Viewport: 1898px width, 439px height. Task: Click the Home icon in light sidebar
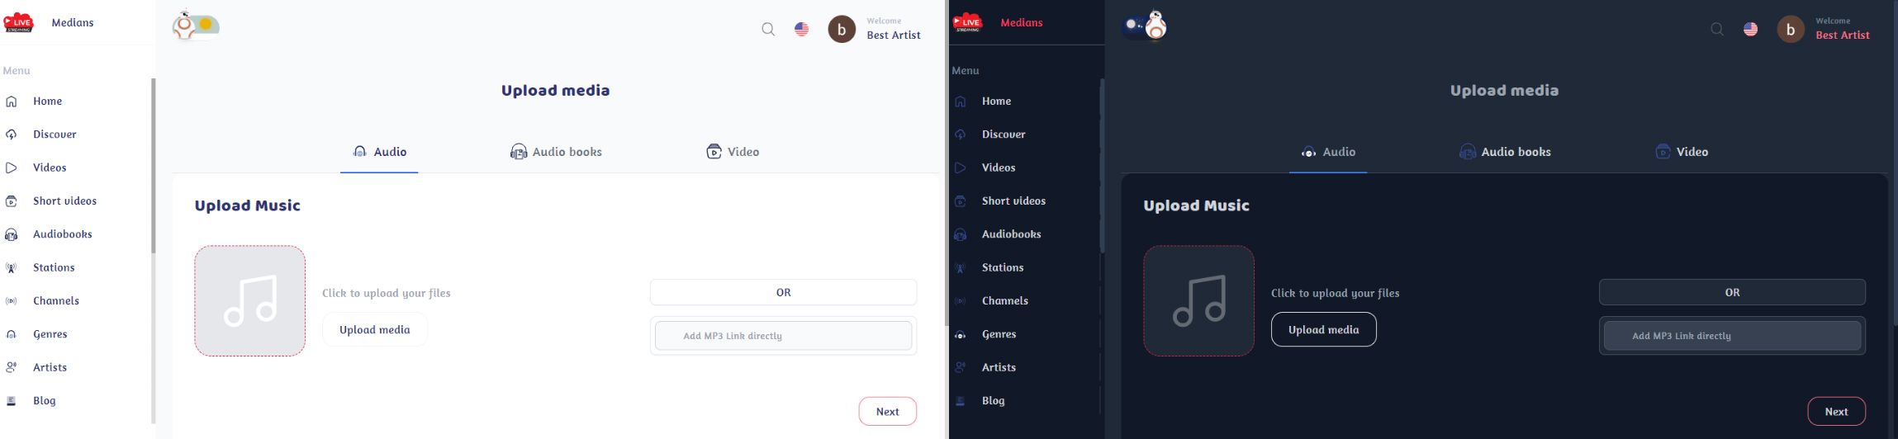tap(12, 101)
